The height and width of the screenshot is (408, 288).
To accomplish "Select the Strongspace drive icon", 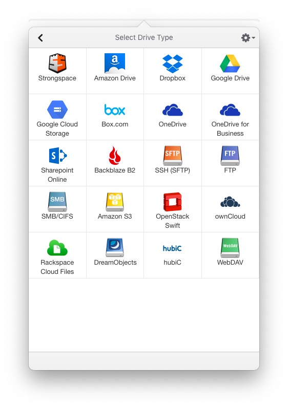I will coord(57,63).
